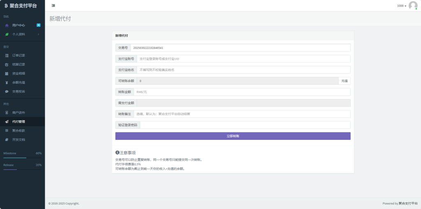This screenshot has height=209, width=421.
Task: Click the © 2016-2025 Copyright text
Action: tap(64, 203)
